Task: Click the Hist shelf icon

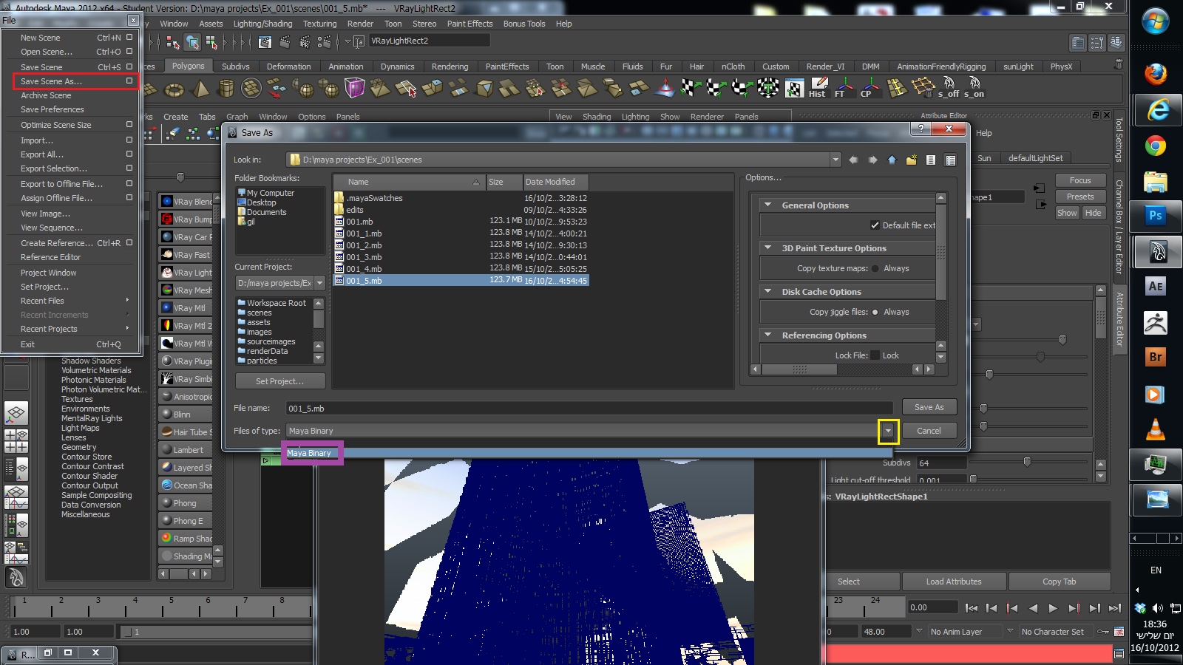Action: [x=818, y=88]
